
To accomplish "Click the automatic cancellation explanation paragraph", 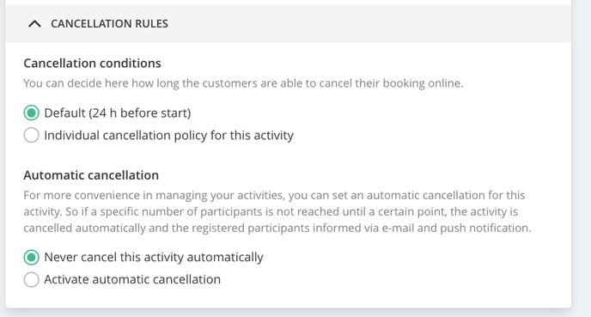I will point(277,211).
